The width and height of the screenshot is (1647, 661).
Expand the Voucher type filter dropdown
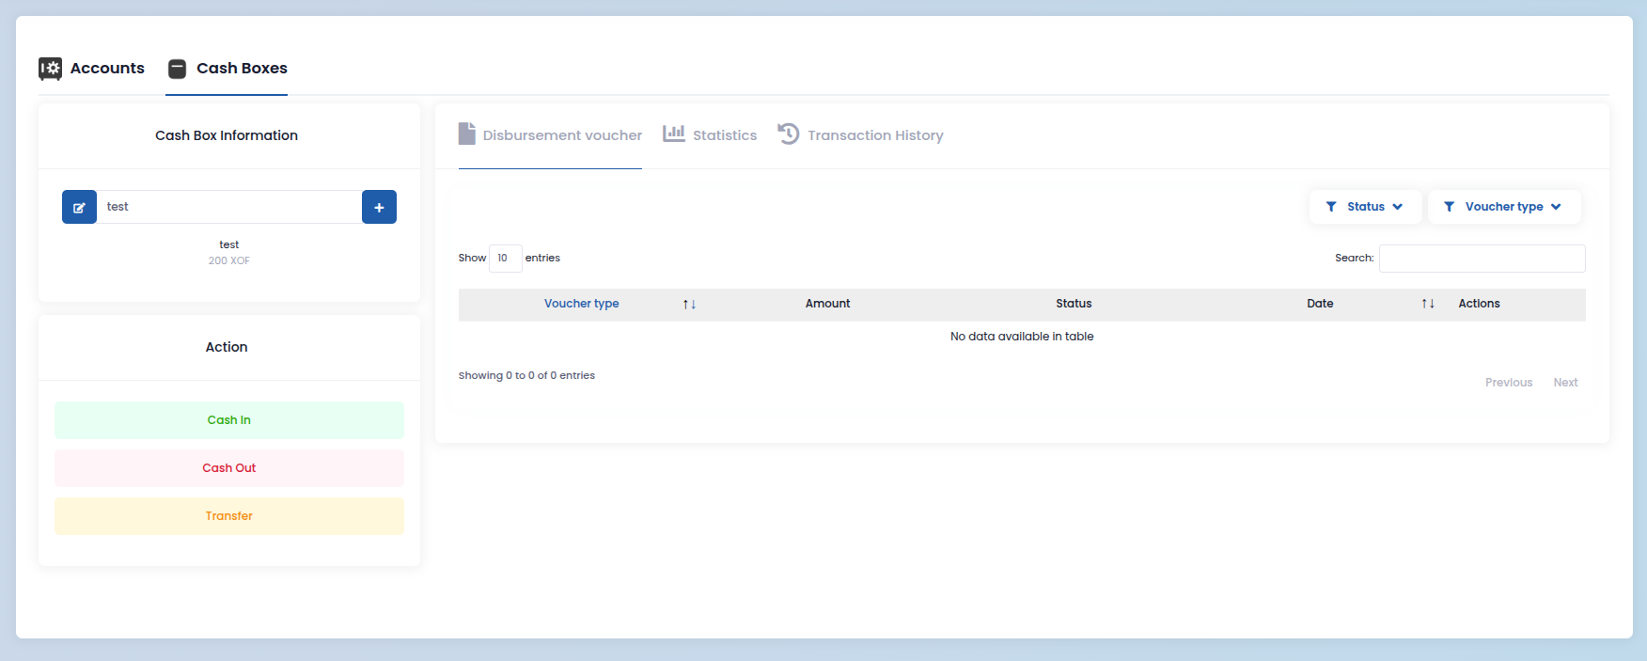click(x=1504, y=207)
